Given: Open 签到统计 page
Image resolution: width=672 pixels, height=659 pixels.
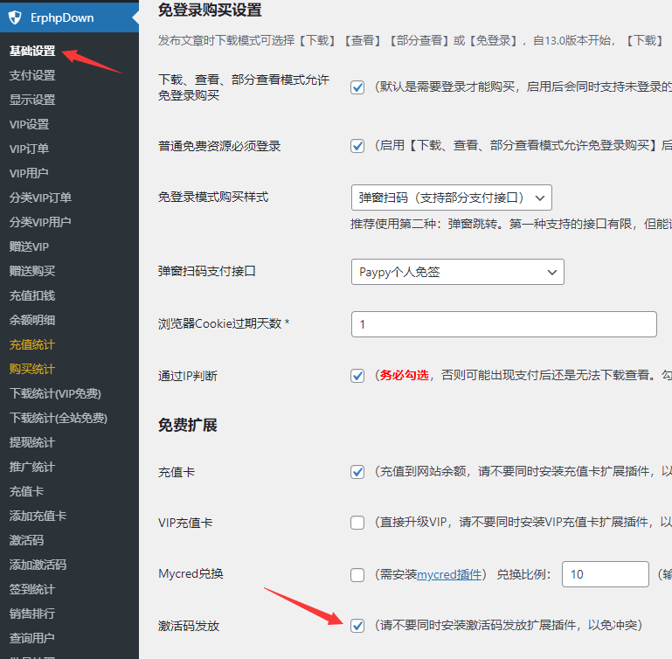Looking at the screenshot, I should 32,589.
